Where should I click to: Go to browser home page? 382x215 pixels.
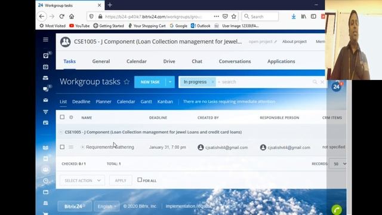click(72, 16)
